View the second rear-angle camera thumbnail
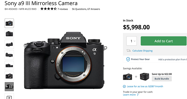The width and height of the screenshot is (187, 99). pos(9,34)
